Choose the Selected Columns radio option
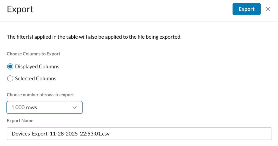This screenshot has width=278, height=146. (x=10, y=78)
